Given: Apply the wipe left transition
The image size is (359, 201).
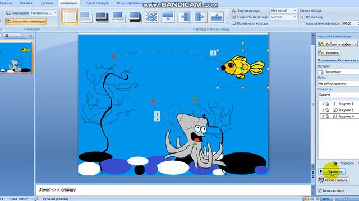Looking at the screenshot, I should 184,17.
